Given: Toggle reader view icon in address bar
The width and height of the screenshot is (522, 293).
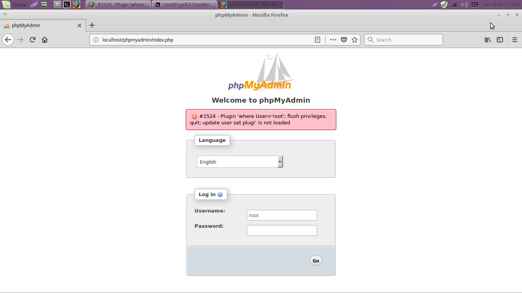Looking at the screenshot, I should click(318, 40).
